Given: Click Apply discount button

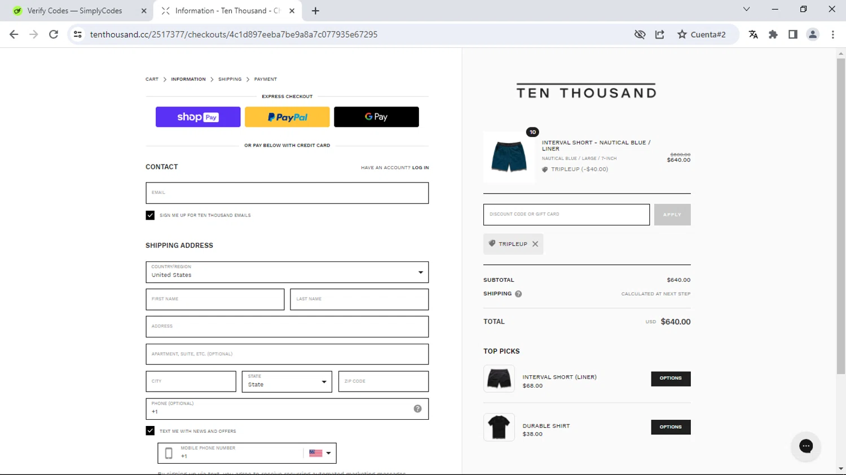Looking at the screenshot, I should [x=672, y=215].
